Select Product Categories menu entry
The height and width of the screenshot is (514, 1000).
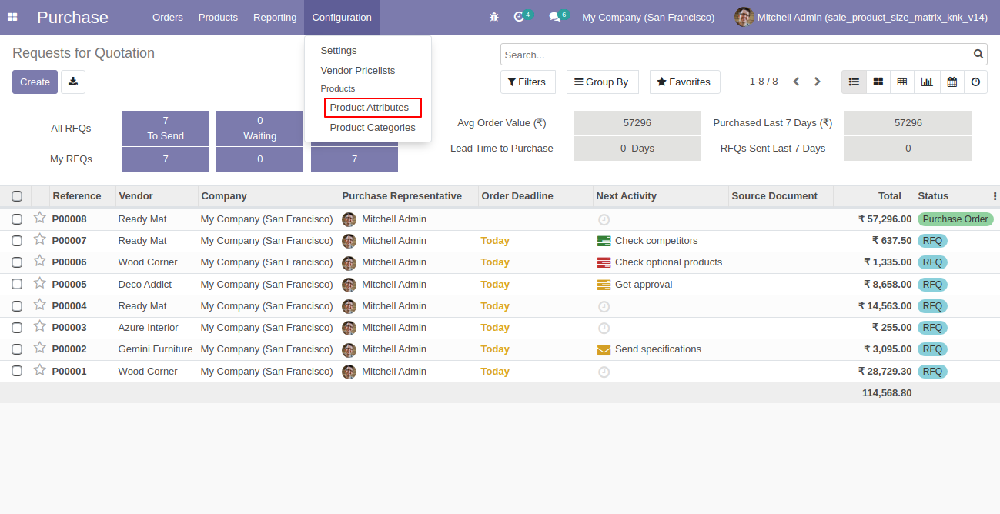click(x=373, y=128)
